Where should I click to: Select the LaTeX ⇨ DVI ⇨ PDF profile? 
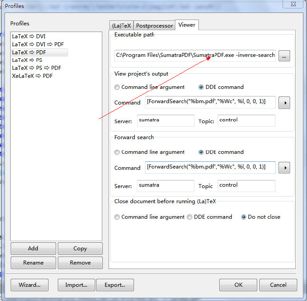pyautogui.click(x=38, y=44)
